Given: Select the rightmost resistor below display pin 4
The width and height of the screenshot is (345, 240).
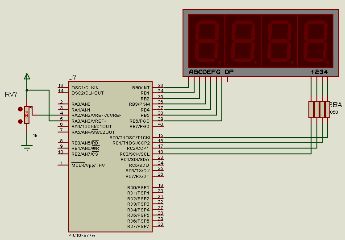Looking at the screenshot, I should point(328,109).
